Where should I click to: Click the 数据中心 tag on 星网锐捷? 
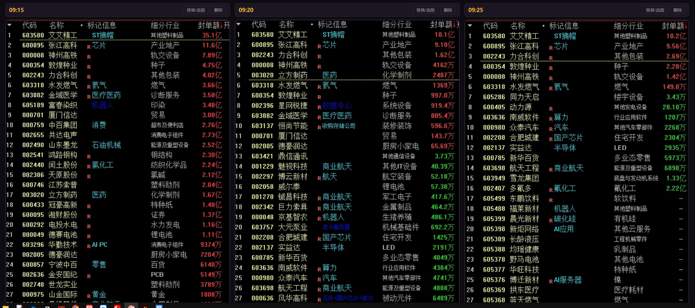[x=337, y=106]
